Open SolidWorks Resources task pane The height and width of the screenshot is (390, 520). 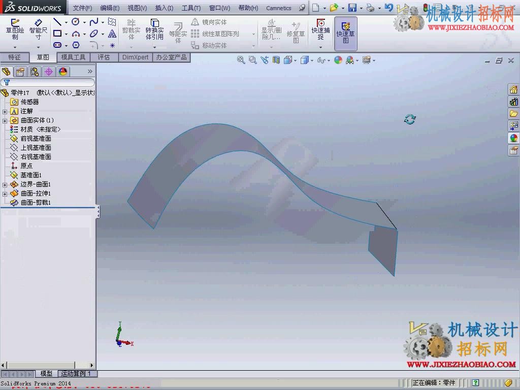[x=513, y=89]
